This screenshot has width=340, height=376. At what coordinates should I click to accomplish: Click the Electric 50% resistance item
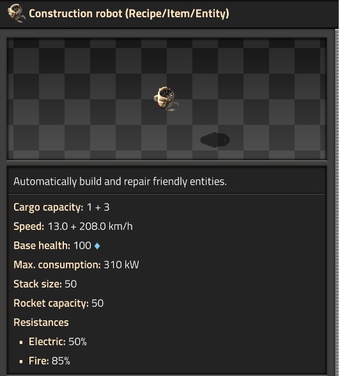(58, 341)
